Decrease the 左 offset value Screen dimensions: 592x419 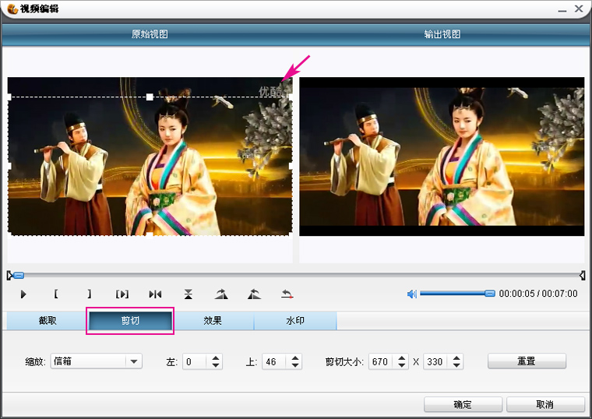pos(215,365)
